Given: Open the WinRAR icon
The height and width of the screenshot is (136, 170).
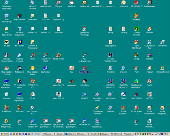Looking at the screenshot, I should [x=150, y=55].
